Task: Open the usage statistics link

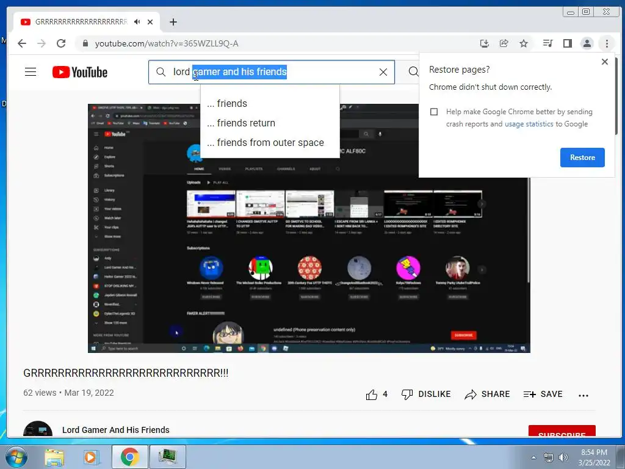Action: pos(529,124)
